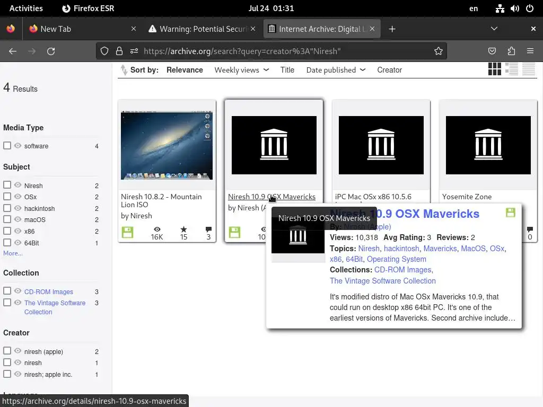Open the Activities overview
The image size is (543, 407).
pos(27,8)
